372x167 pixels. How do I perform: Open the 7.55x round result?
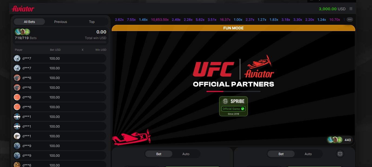tap(131, 20)
